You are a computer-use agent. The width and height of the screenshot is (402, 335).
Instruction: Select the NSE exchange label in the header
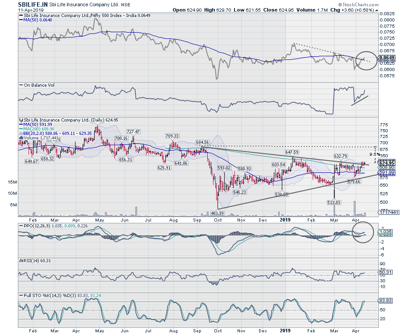[126, 4]
